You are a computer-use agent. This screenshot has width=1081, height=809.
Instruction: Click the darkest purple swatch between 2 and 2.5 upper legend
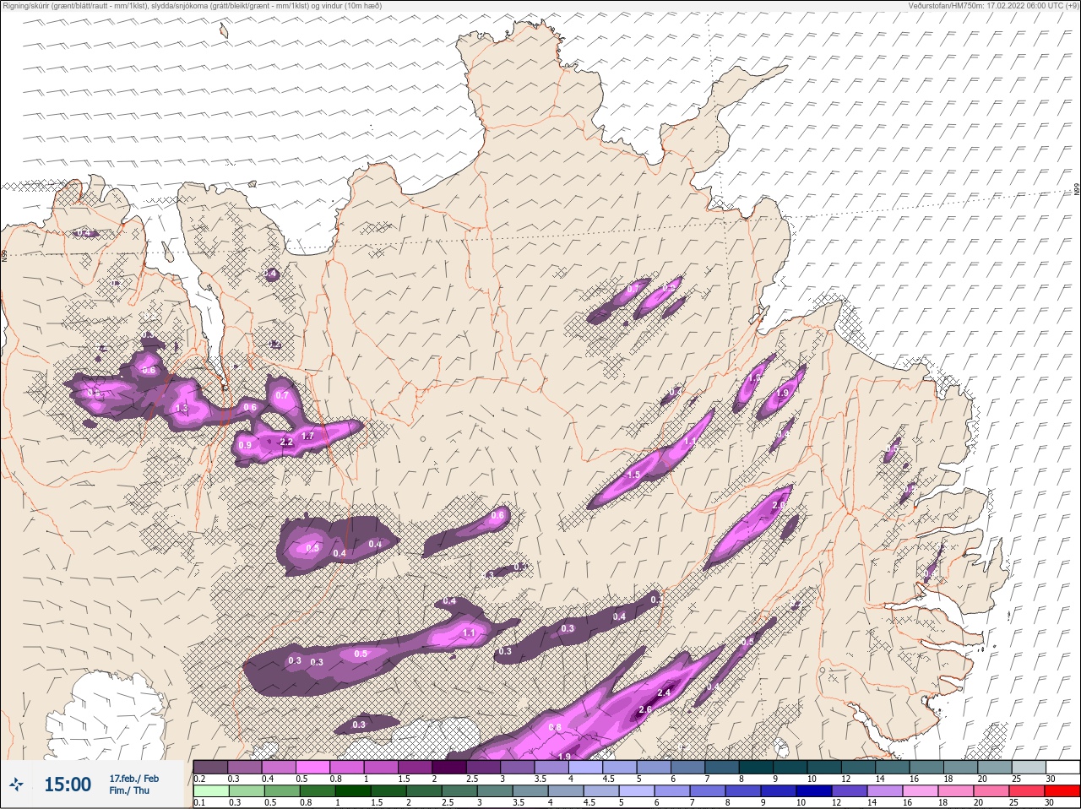pos(449,767)
